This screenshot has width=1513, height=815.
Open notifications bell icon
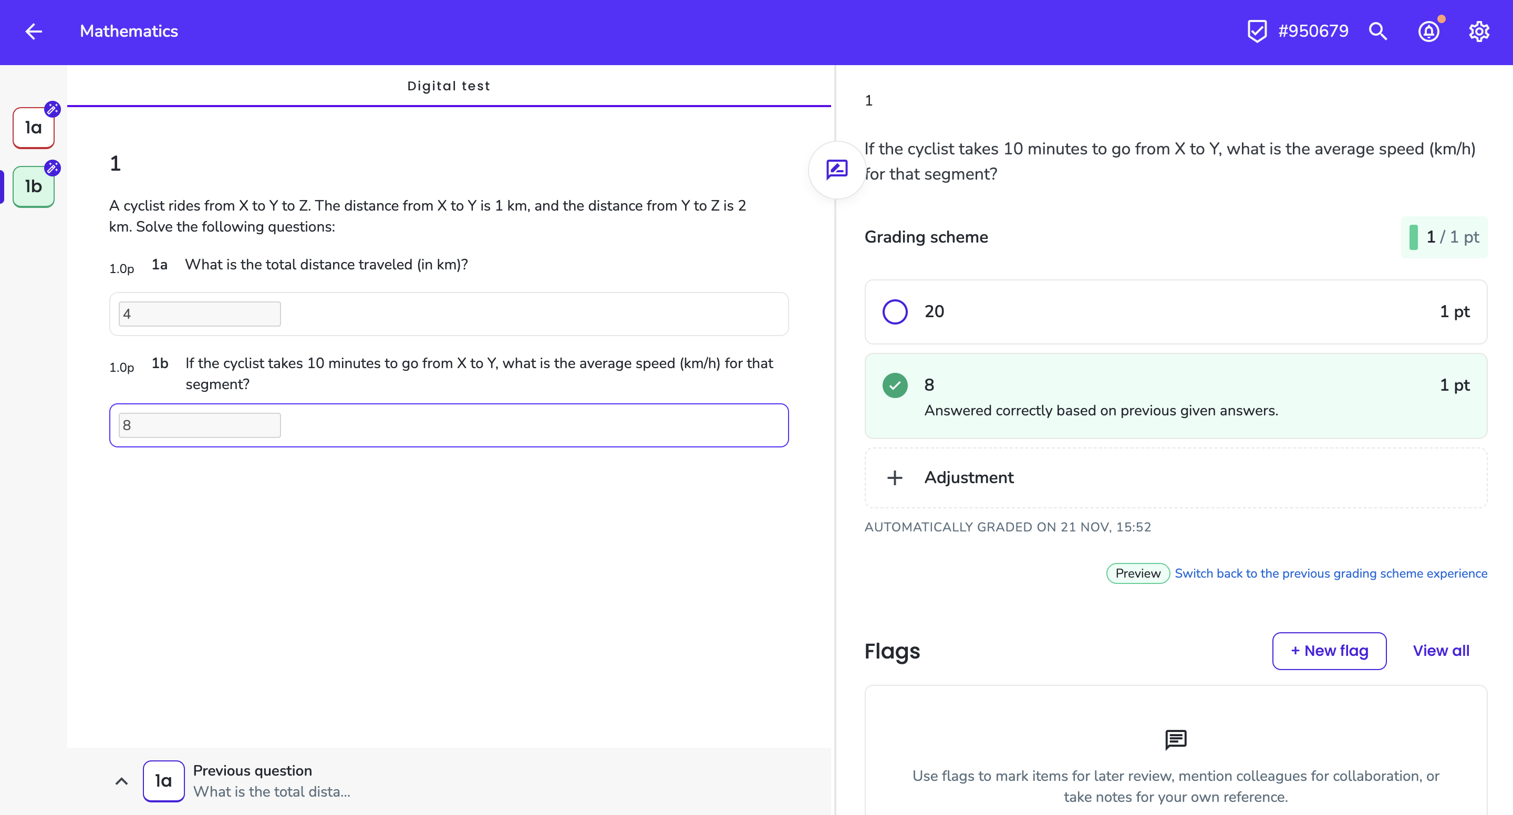tap(1428, 31)
